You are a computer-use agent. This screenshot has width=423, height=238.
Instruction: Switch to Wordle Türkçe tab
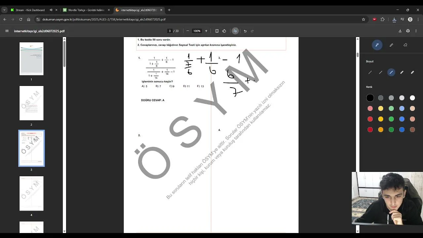[86, 10]
